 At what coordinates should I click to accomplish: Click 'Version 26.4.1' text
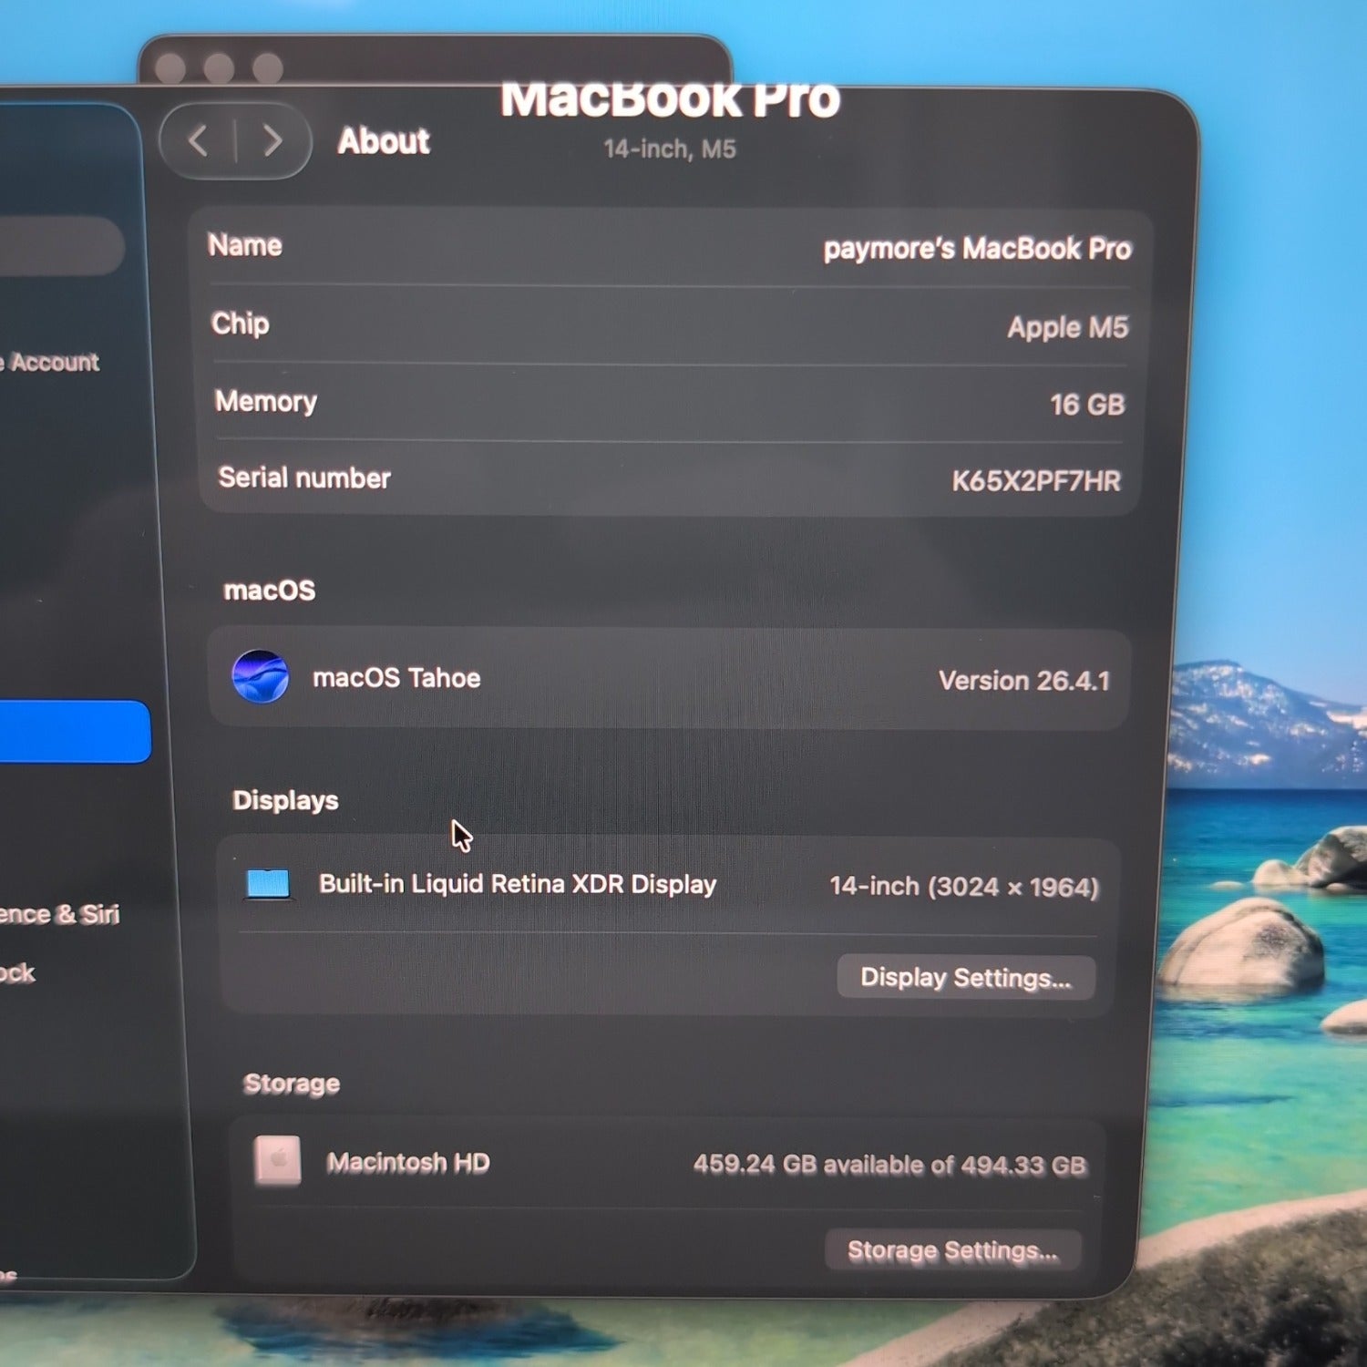pos(1024,681)
